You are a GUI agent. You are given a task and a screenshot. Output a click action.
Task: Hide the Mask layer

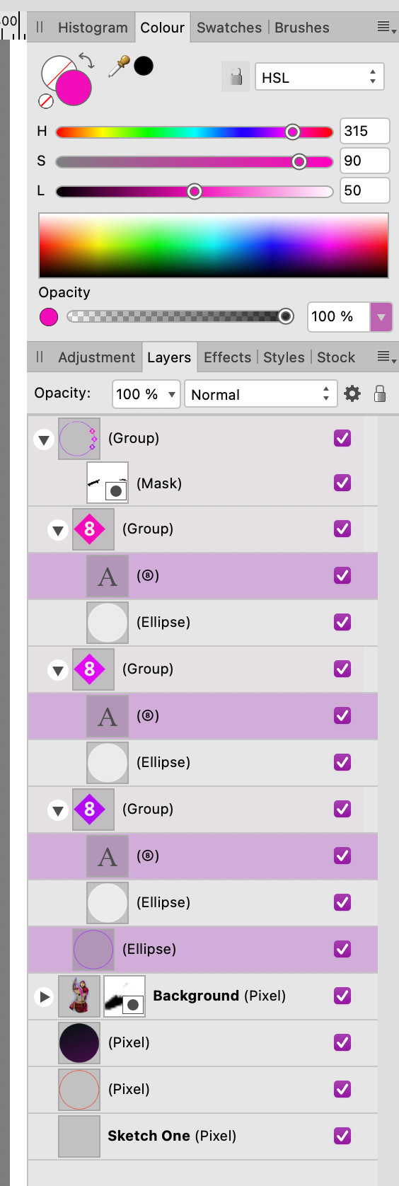pyautogui.click(x=342, y=483)
